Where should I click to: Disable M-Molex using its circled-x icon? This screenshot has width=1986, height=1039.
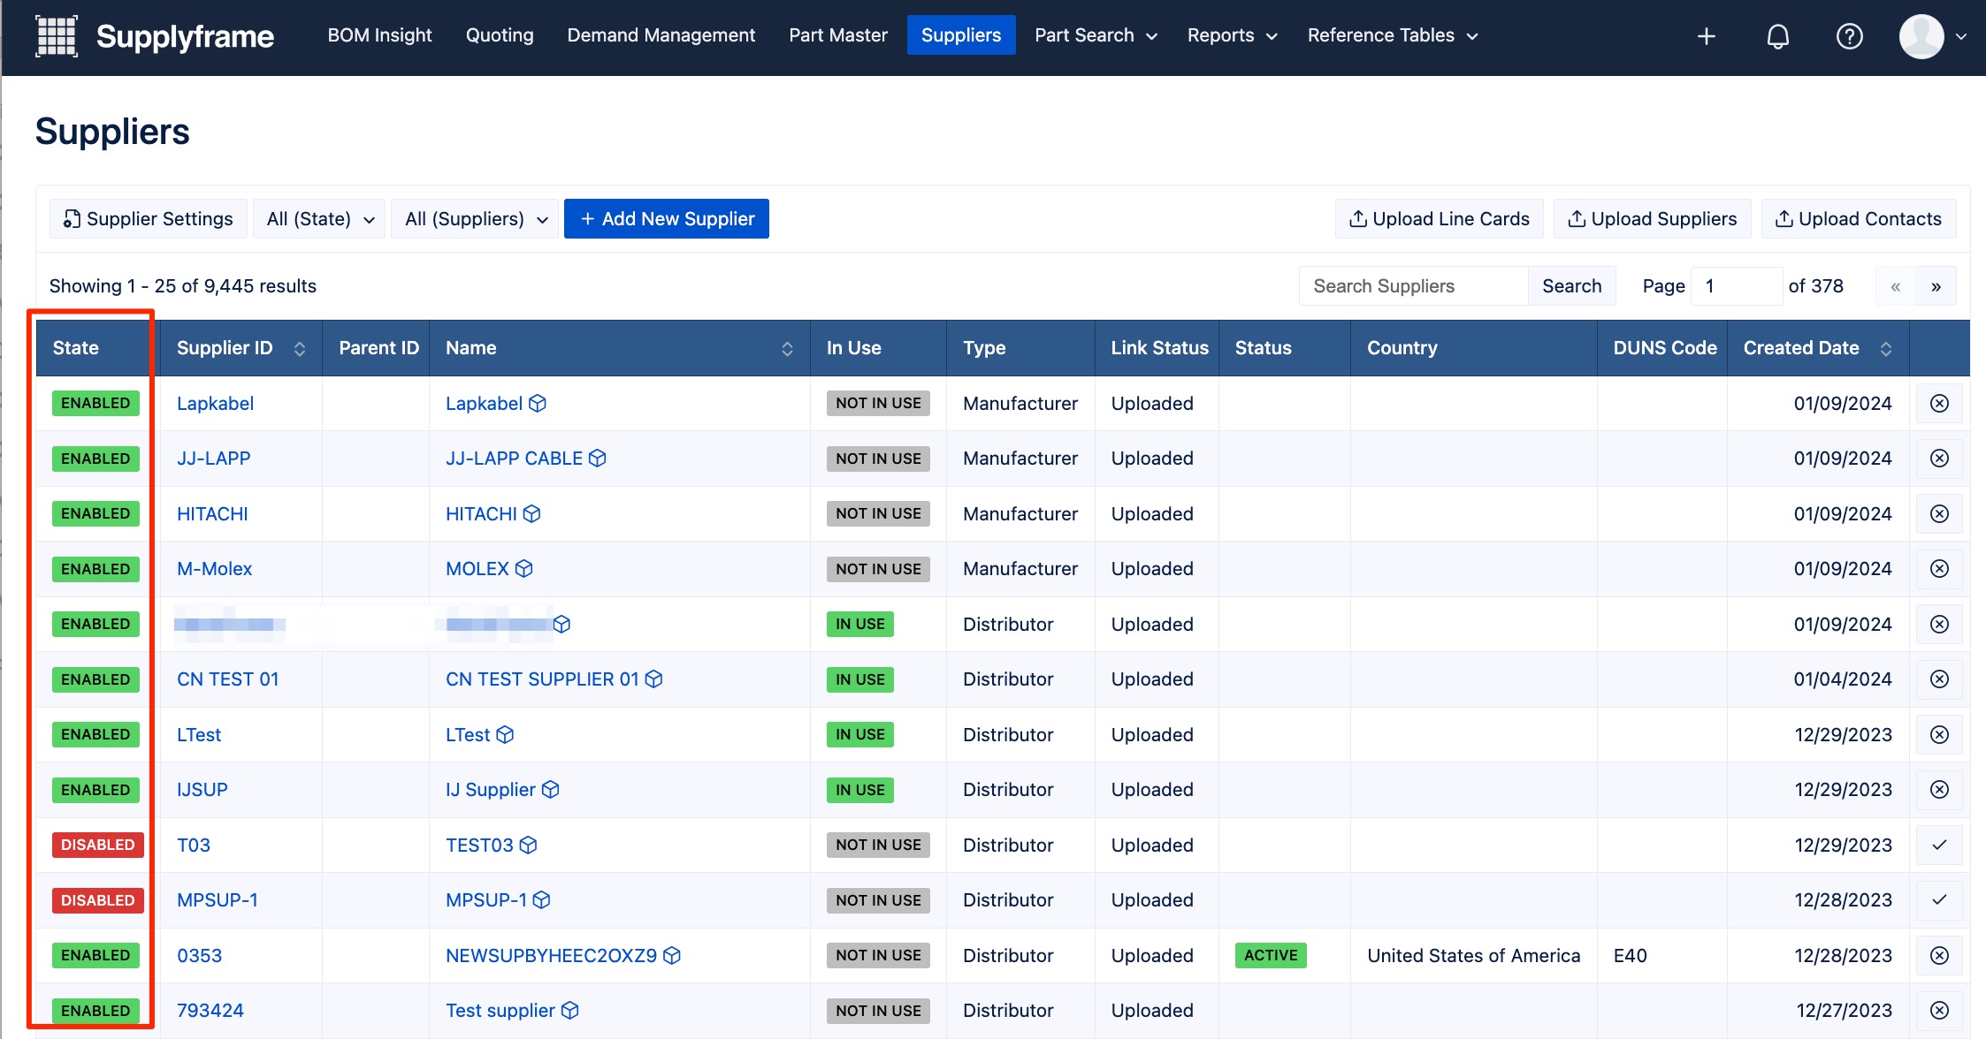click(1939, 569)
